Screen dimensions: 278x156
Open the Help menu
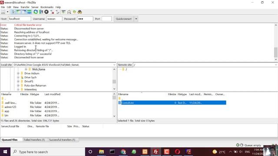point(58,7)
